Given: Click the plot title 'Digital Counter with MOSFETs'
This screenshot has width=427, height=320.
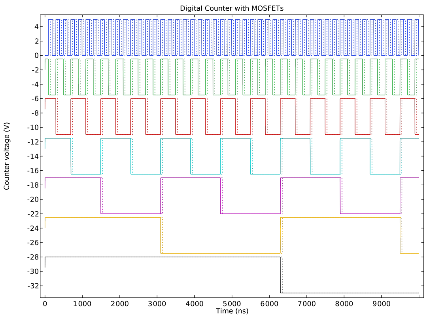Looking at the screenshot, I should click(x=232, y=8).
